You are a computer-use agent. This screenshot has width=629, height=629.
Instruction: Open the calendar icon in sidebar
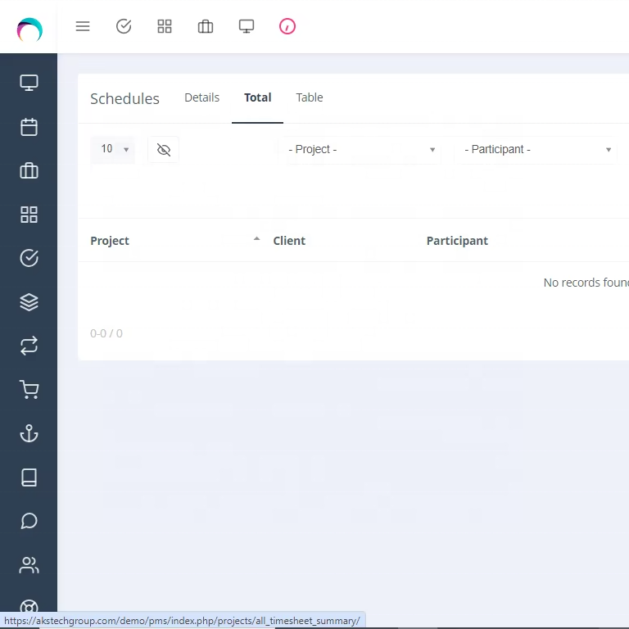tap(29, 127)
